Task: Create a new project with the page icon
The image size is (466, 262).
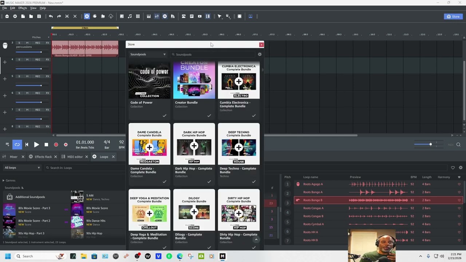Action: (x=23, y=16)
